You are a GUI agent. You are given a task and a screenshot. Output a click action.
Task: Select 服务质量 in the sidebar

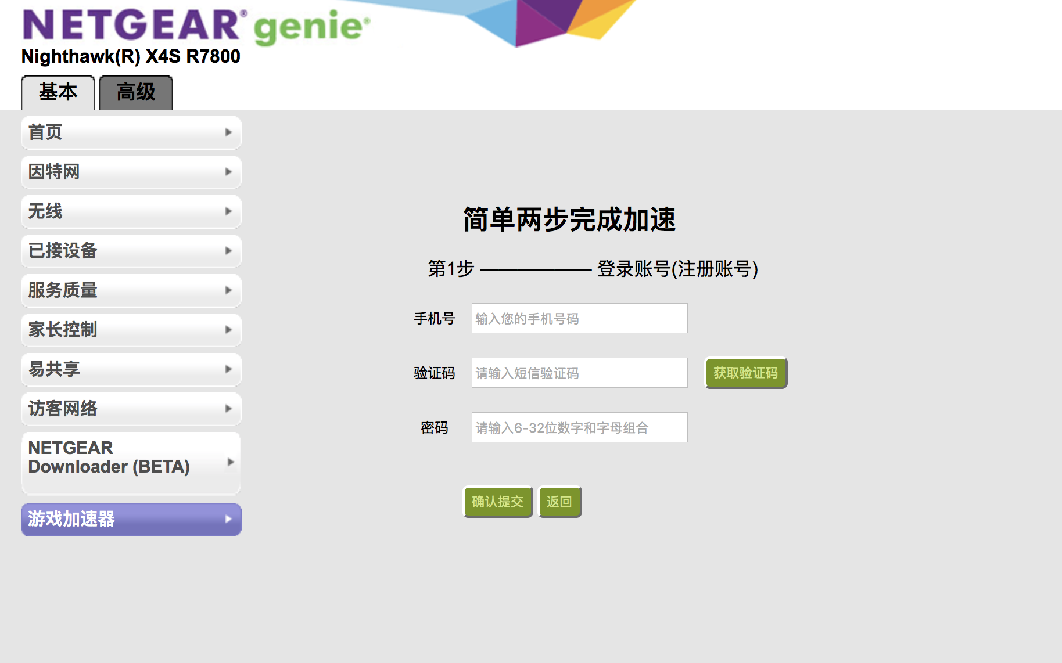[x=131, y=290]
